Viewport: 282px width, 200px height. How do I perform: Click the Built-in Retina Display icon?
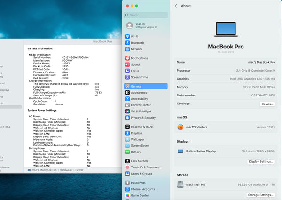(180, 152)
